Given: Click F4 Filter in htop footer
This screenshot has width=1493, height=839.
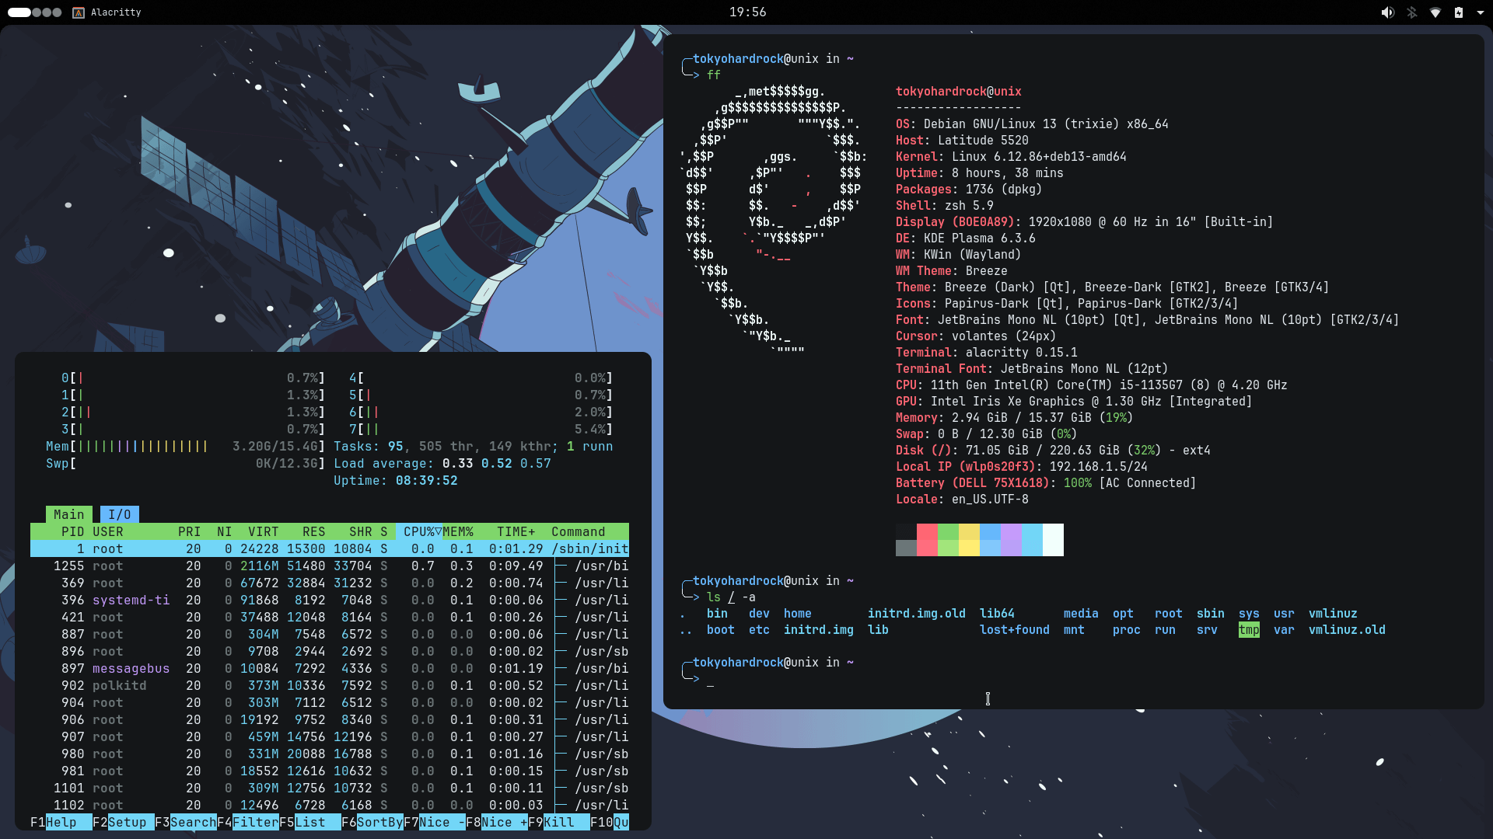Looking at the screenshot, I should [x=247, y=822].
